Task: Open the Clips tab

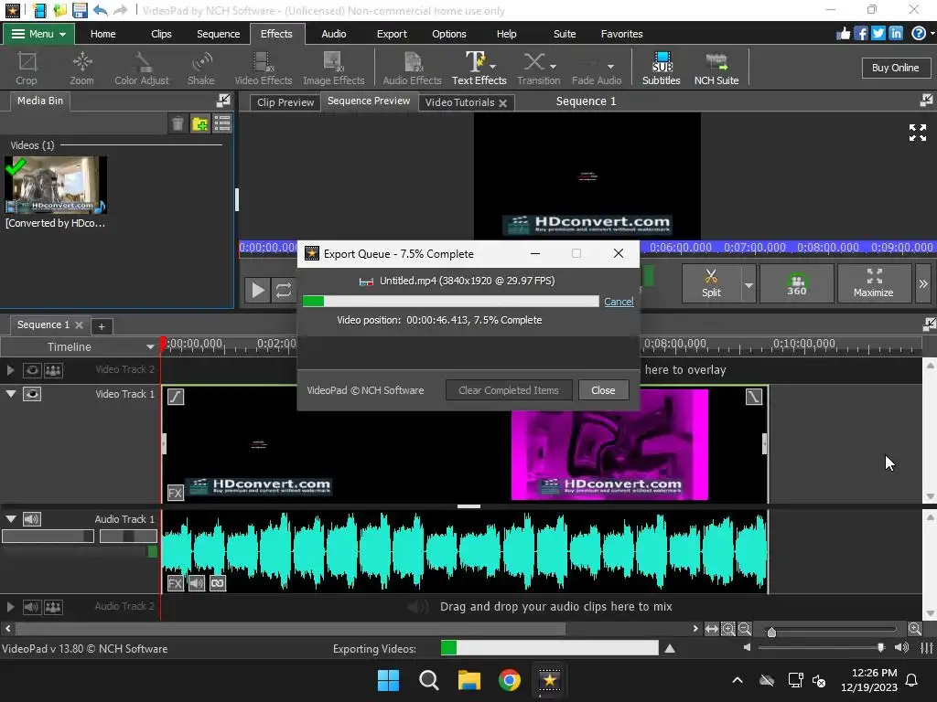Action: pyautogui.click(x=161, y=34)
